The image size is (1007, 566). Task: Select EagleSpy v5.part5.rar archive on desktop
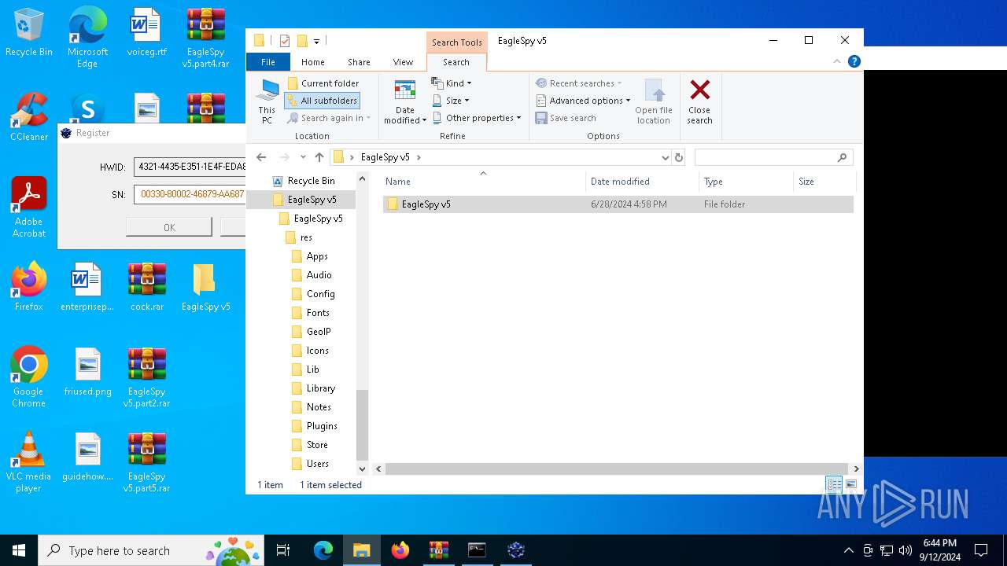pos(147,461)
